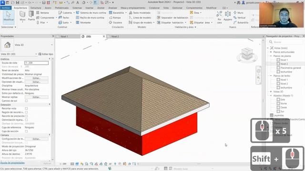The image size is (305, 171).
Task: Click the Agujero shaft tool
Action: [228, 16]
